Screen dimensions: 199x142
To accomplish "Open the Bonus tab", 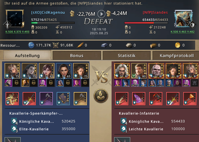I will point(77,56).
